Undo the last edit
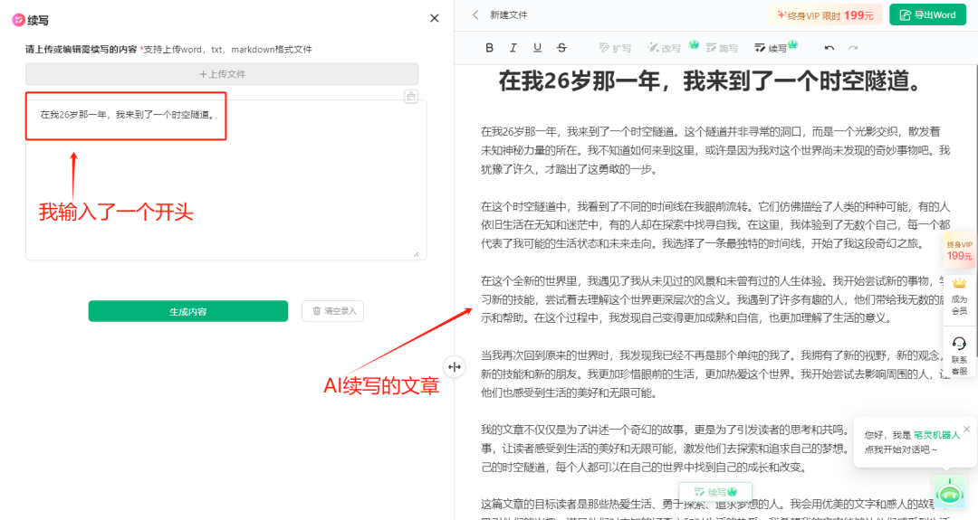This screenshot has width=978, height=520. 829,48
